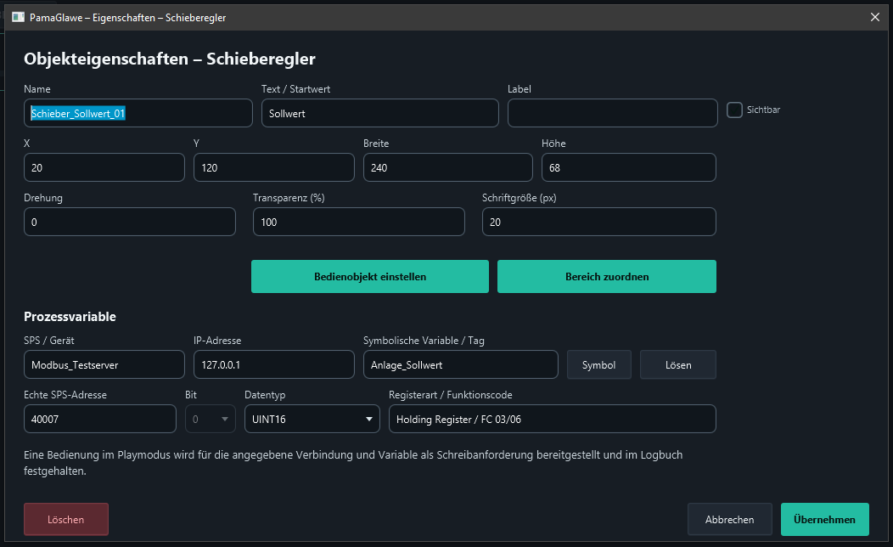The image size is (893, 547).
Task: Click the X position field
Action: click(104, 167)
